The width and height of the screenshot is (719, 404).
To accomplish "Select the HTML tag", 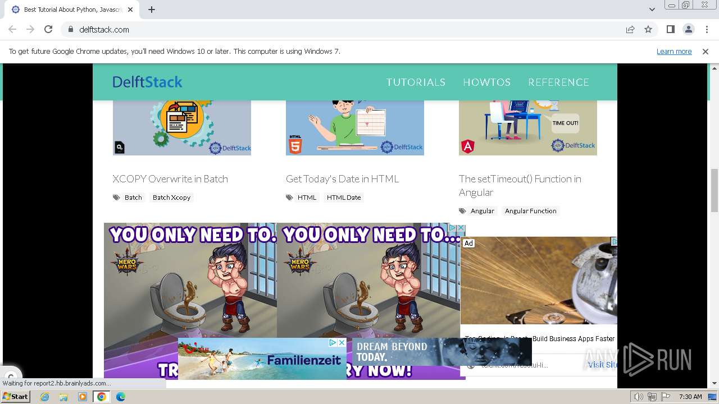I will coord(307,198).
